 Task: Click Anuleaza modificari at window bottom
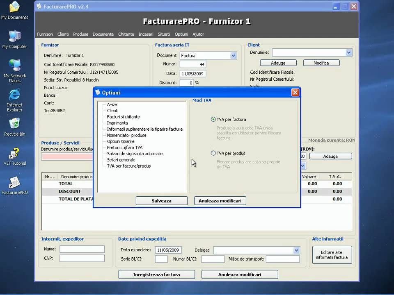coord(240,275)
